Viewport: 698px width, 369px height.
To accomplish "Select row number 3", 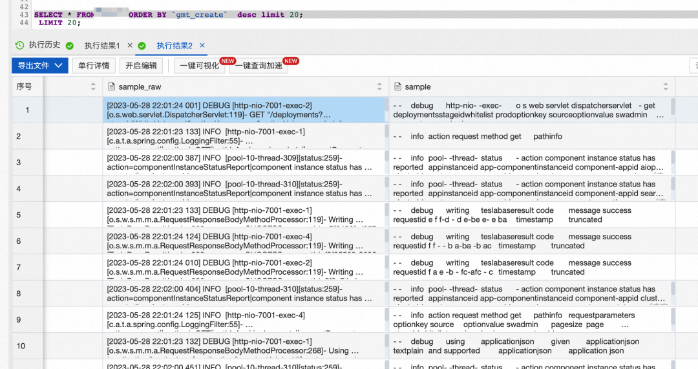I will [x=28, y=163].
